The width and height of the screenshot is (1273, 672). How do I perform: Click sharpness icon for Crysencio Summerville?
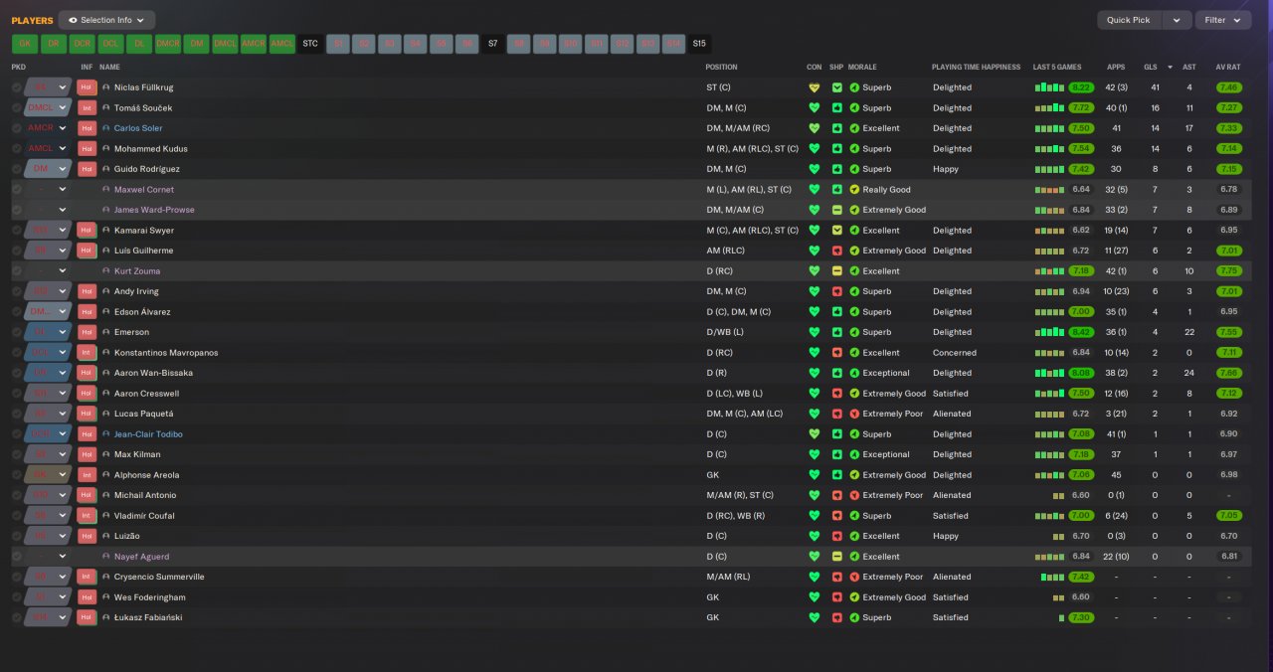[837, 577]
